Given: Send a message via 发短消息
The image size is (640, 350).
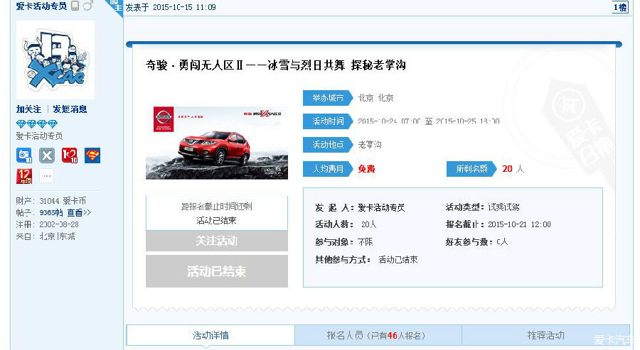Looking at the screenshot, I should (70, 109).
